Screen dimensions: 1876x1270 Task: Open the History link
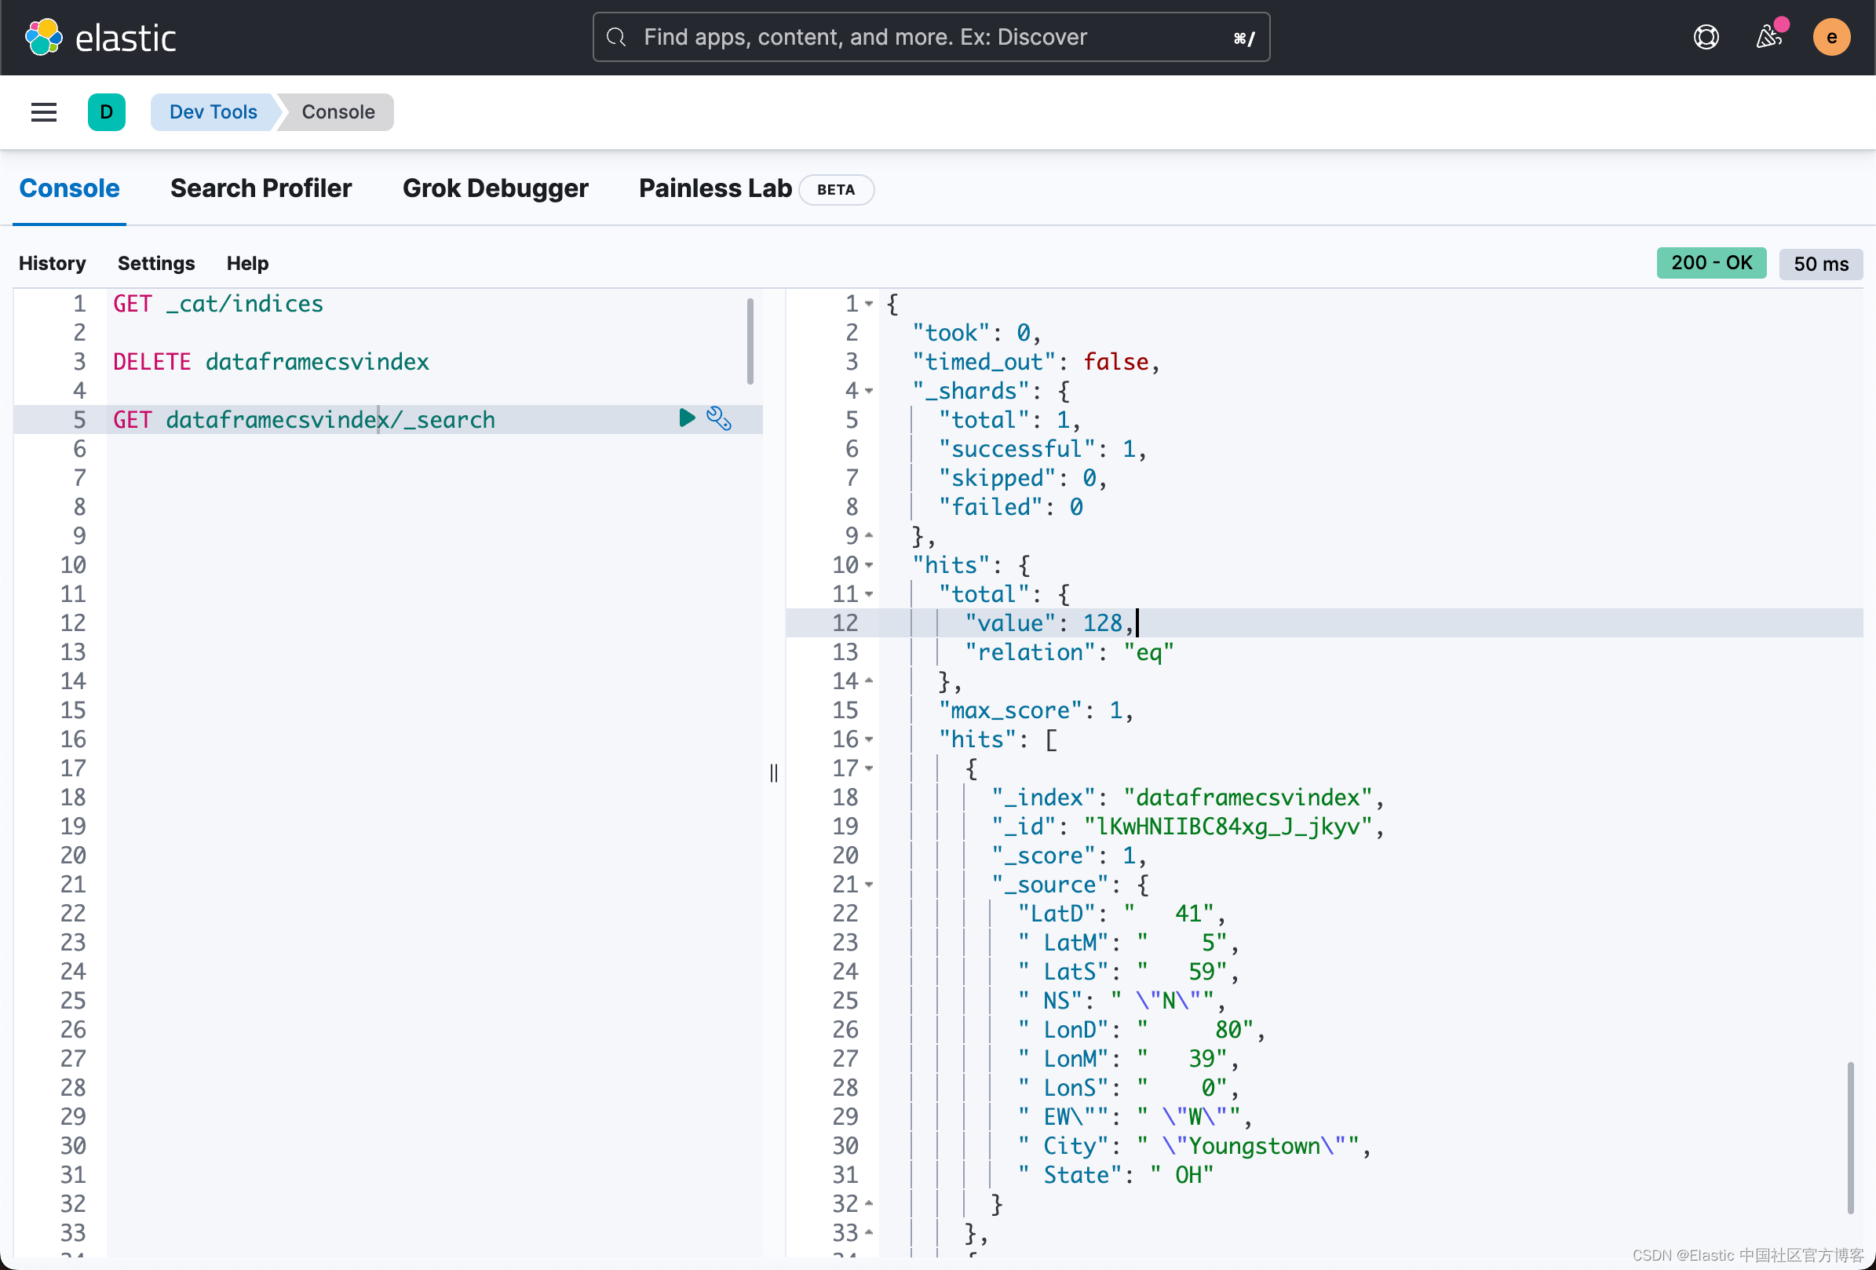click(52, 263)
